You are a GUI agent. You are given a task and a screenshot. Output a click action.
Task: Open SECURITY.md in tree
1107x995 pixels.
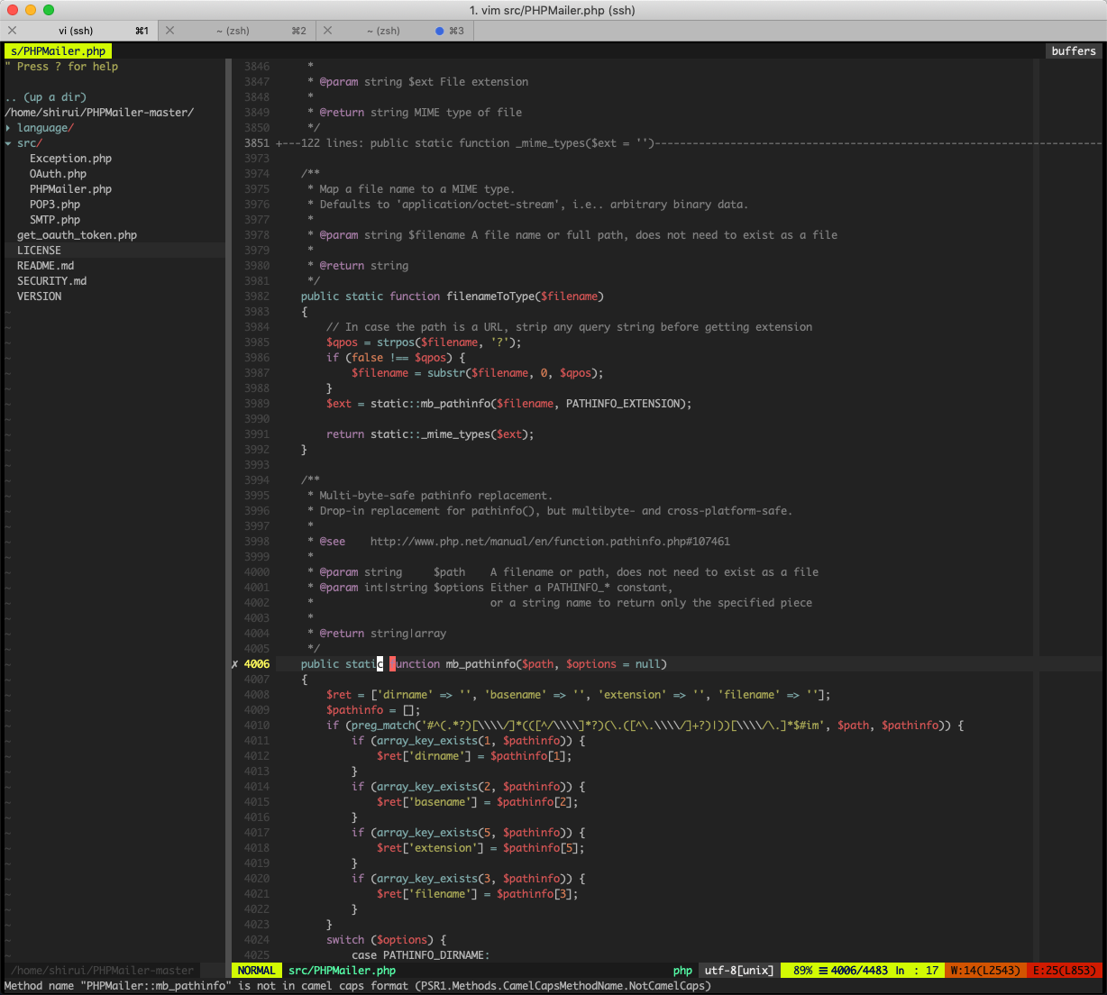pyautogui.click(x=51, y=281)
